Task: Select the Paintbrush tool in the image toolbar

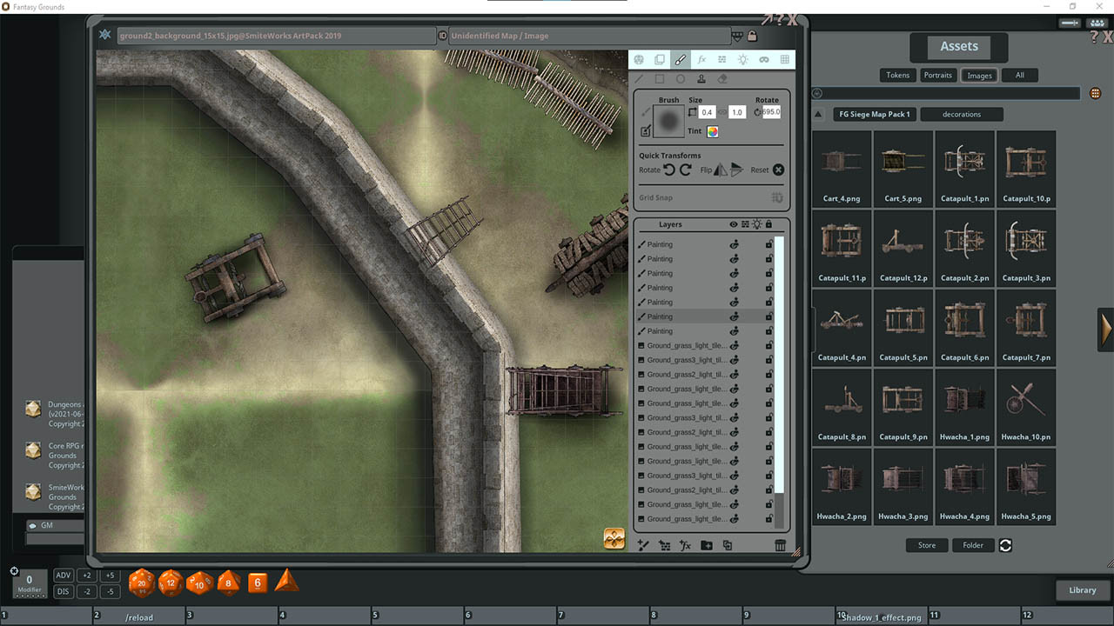Action: click(x=680, y=59)
